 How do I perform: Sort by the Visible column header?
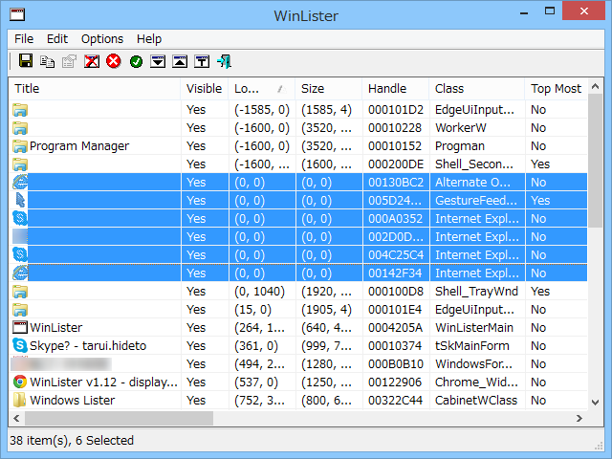tap(204, 89)
